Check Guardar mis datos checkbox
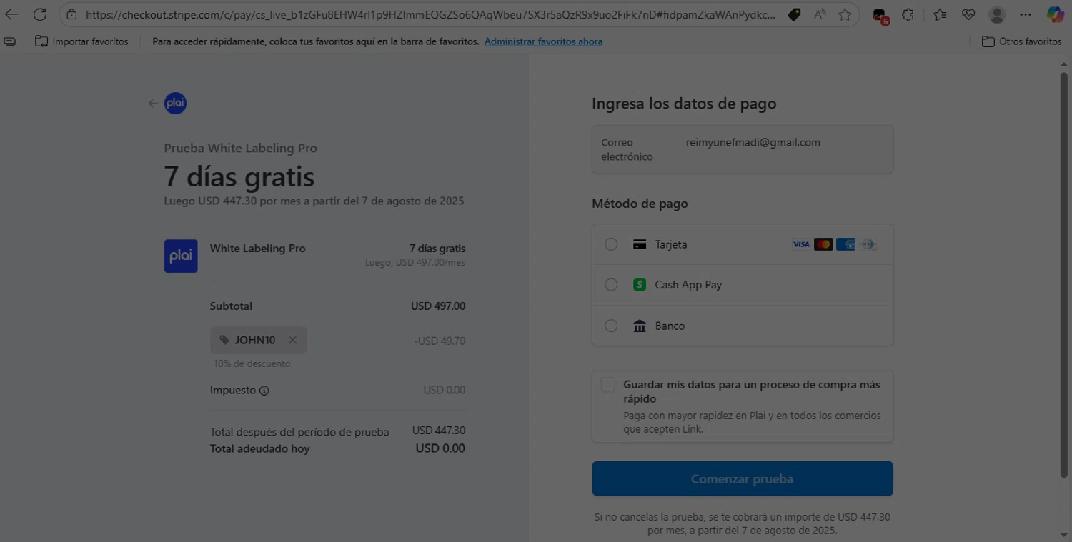The image size is (1072, 542). coord(608,385)
